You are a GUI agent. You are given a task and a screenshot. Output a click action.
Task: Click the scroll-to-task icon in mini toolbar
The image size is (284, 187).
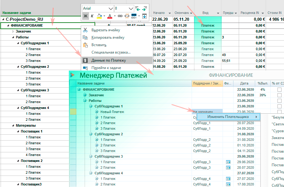144,16
